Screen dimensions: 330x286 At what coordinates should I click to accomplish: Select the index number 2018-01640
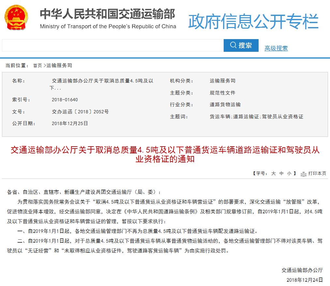pyautogui.click(x=65, y=100)
